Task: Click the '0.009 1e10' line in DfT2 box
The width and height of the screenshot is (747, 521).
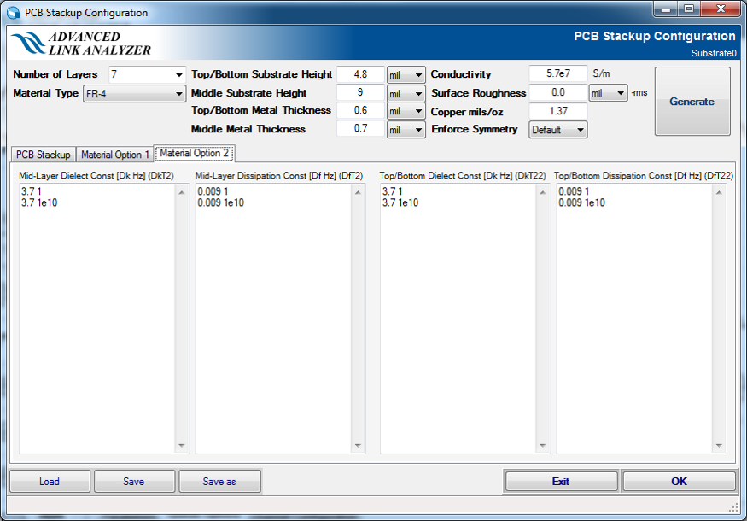Action: pos(220,202)
